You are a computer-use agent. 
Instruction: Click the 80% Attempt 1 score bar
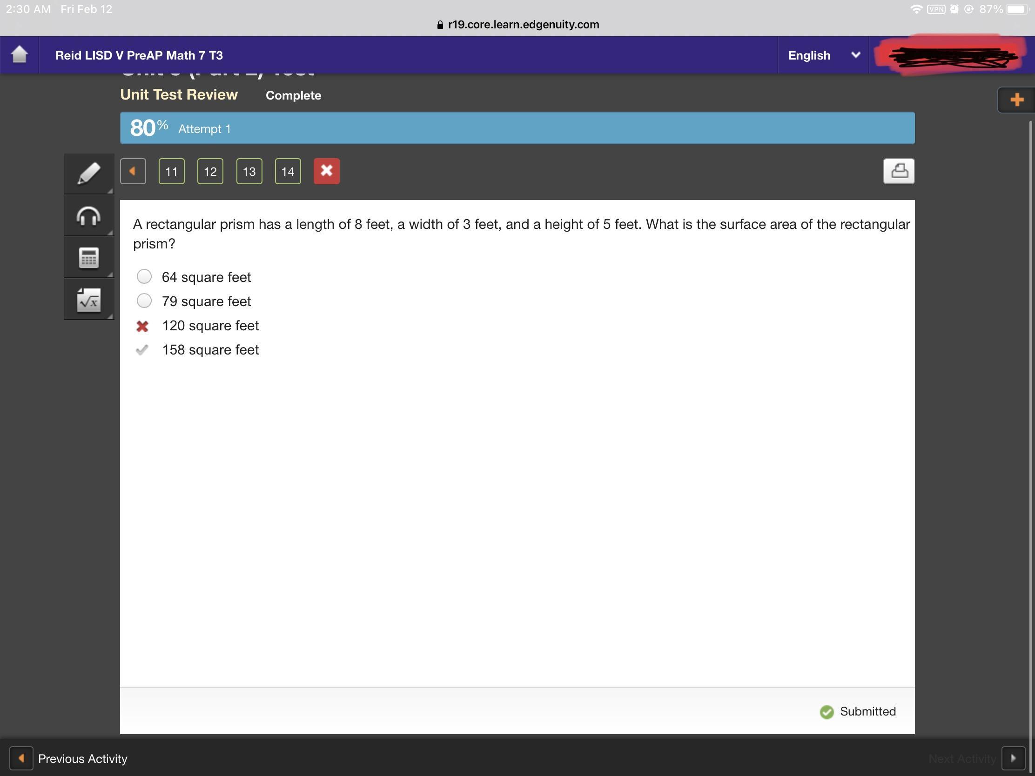pos(517,128)
